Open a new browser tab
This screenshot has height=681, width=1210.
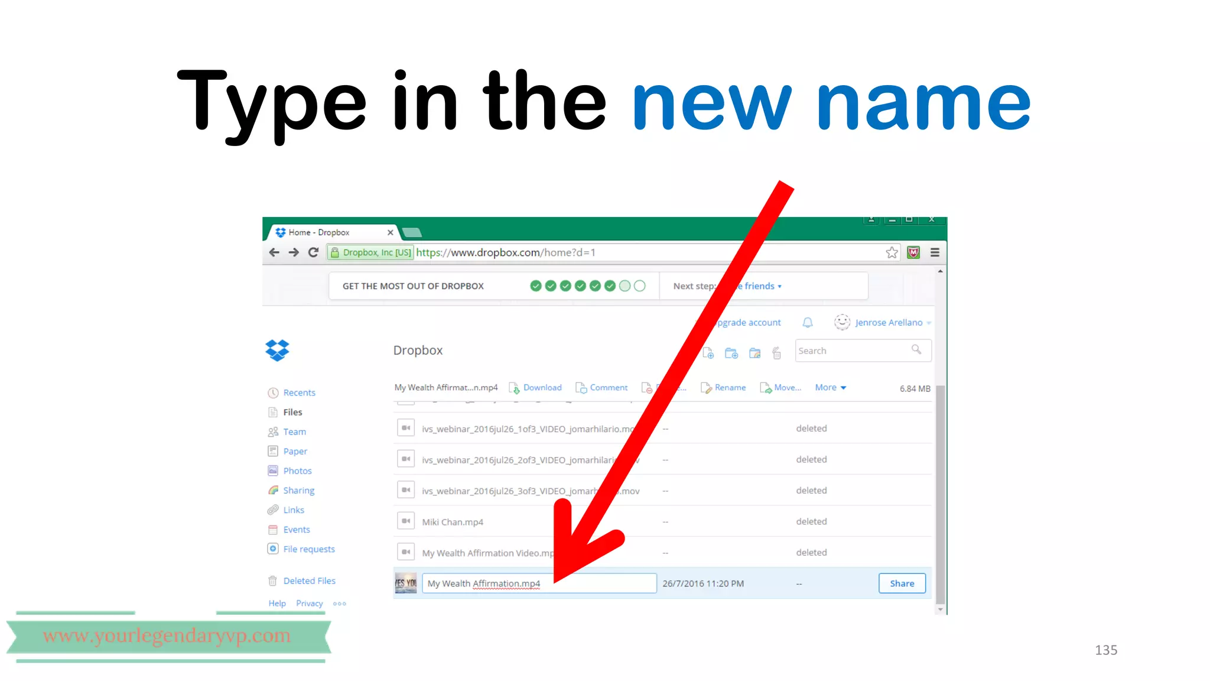[x=412, y=232]
